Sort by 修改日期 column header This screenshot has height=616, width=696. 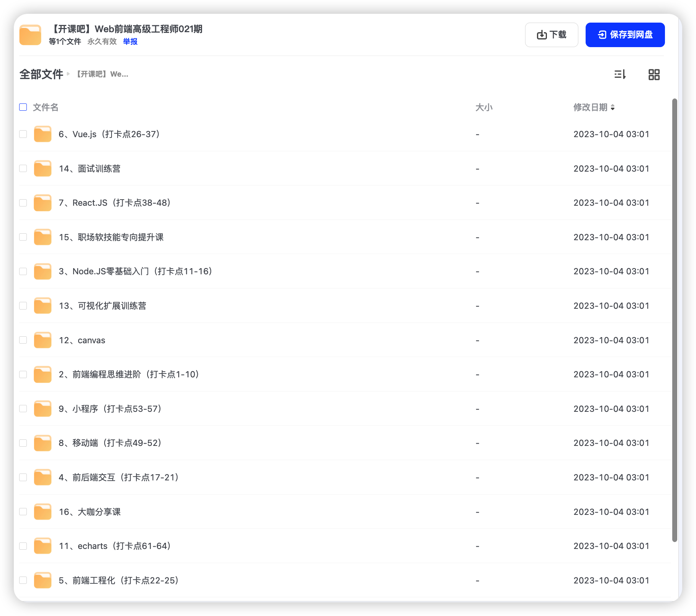tap(594, 107)
